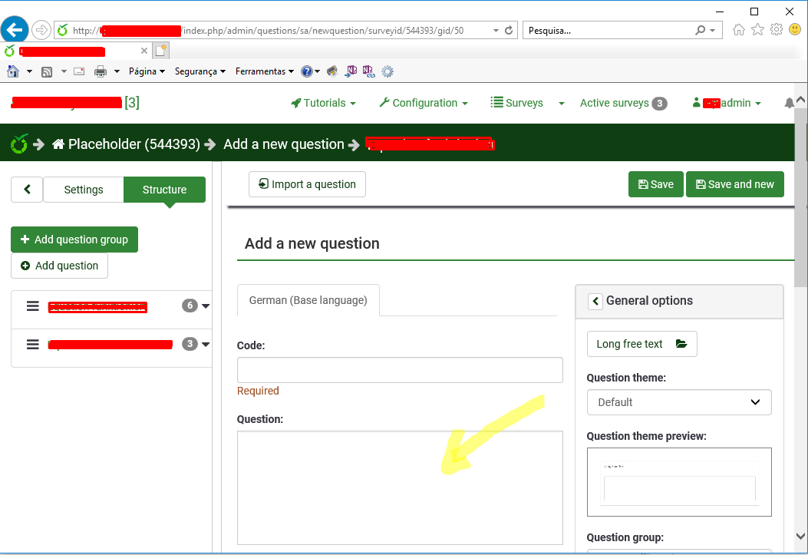Switch to the Settings tab

click(83, 190)
